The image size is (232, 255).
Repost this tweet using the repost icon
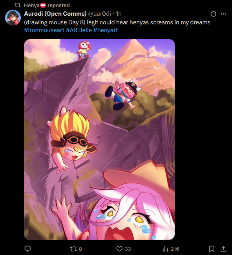point(73,249)
